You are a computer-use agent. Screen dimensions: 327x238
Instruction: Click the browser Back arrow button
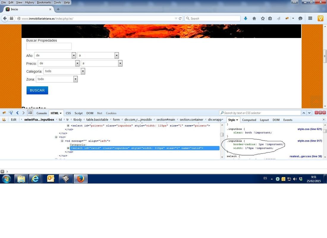tap(5, 18)
